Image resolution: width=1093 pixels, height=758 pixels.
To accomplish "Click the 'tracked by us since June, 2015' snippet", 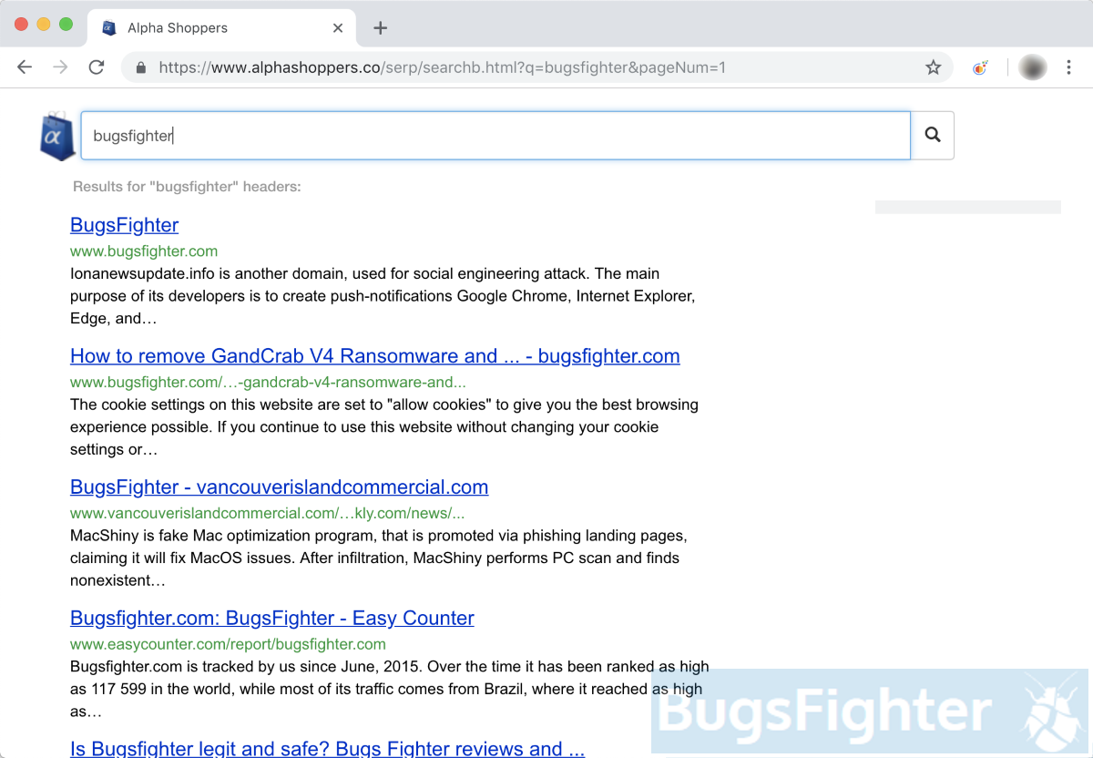I will pos(390,690).
